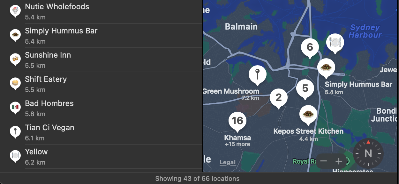Image resolution: width=399 pixels, height=184 pixels.
Task: Click the Sunshine Inn pin icon
Action: (x=15, y=60)
